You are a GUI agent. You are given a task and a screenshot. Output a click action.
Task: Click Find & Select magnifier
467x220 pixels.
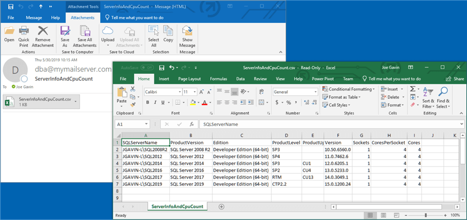[443, 98]
